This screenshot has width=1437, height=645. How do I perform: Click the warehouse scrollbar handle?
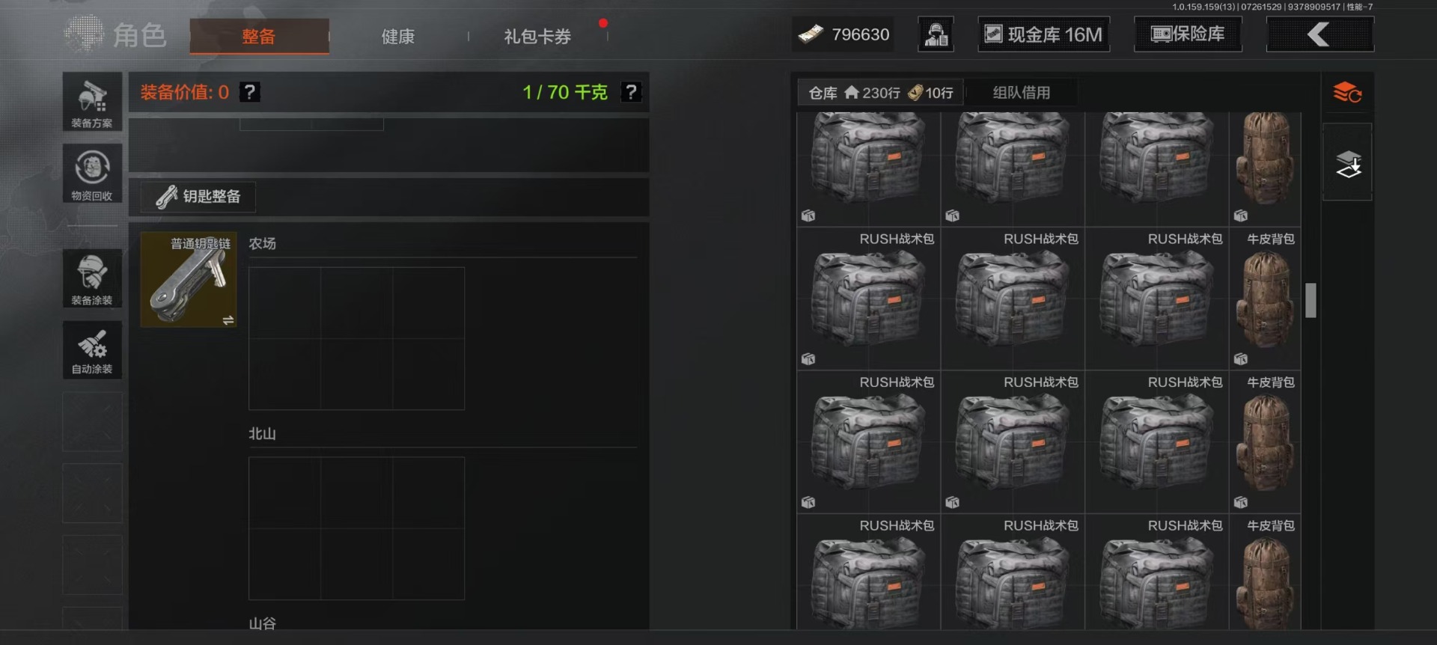(1311, 300)
